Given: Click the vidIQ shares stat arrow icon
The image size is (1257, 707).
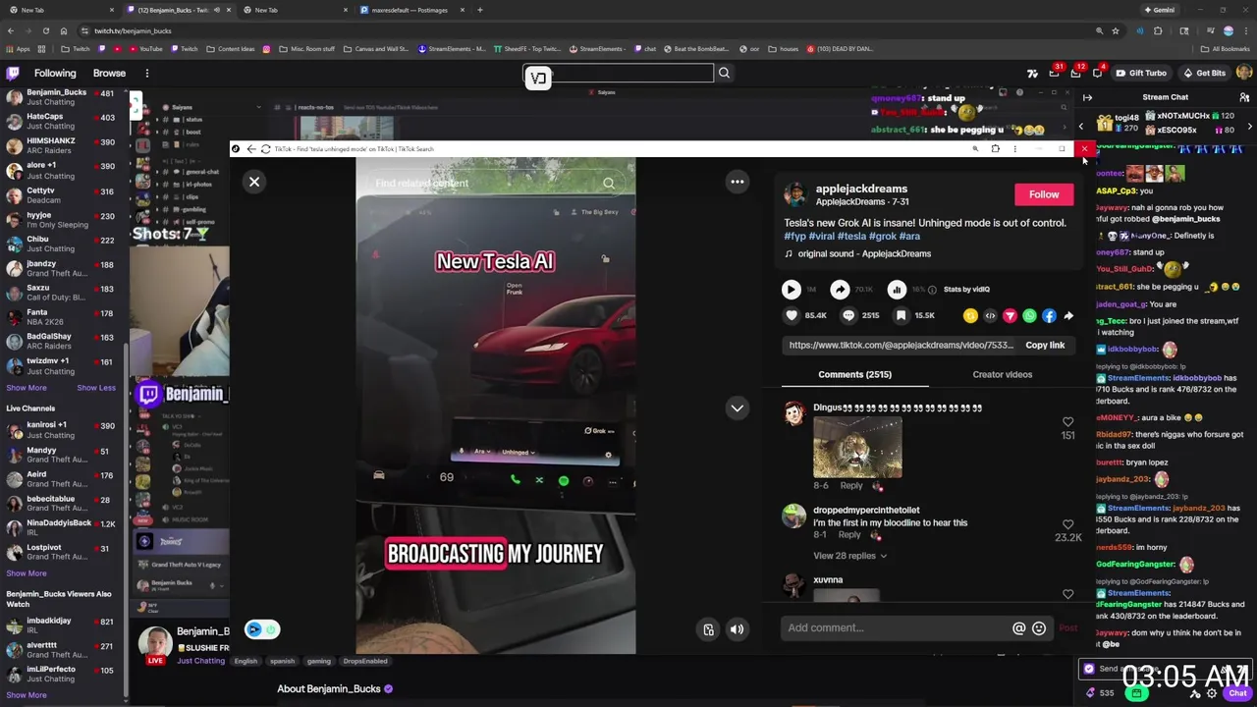Looking at the screenshot, I should click(841, 290).
